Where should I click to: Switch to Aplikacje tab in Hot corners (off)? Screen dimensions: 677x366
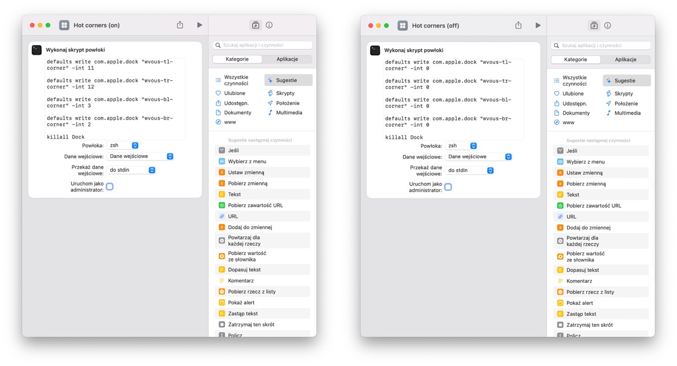pos(626,60)
